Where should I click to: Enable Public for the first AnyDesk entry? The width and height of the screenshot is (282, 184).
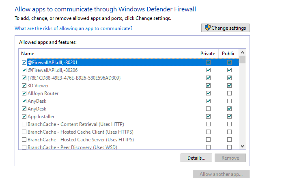click(230, 101)
